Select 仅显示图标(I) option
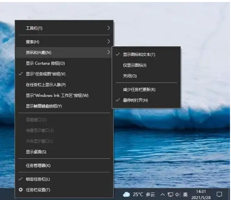This screenshot has width=231, height=200. click(x=146, y=65)
